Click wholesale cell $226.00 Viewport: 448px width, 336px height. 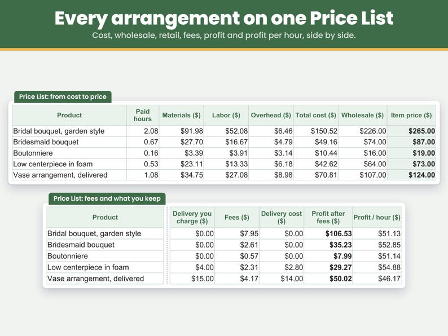pos(363,131)
